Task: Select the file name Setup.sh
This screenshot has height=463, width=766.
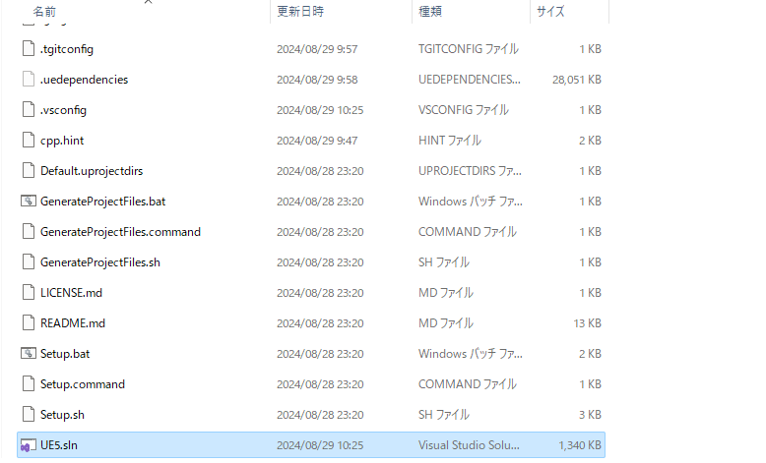Action: pos(62,415)
